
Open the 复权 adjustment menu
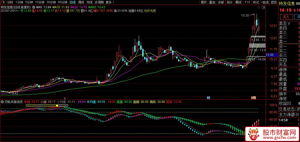click(204, 2)
